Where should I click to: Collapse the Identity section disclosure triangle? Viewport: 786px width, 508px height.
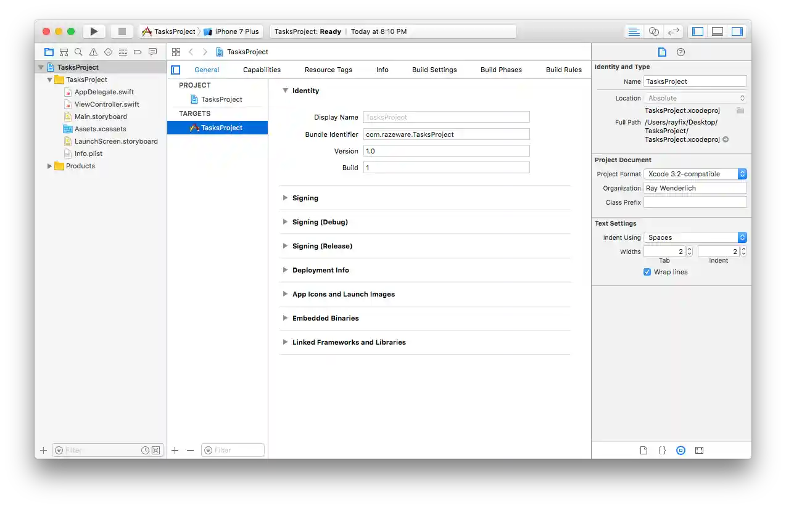pyautogui.click(x=284, y=91)
